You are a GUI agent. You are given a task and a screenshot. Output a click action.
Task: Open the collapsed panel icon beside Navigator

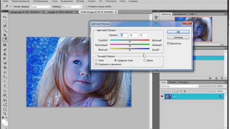pos(156,18)
